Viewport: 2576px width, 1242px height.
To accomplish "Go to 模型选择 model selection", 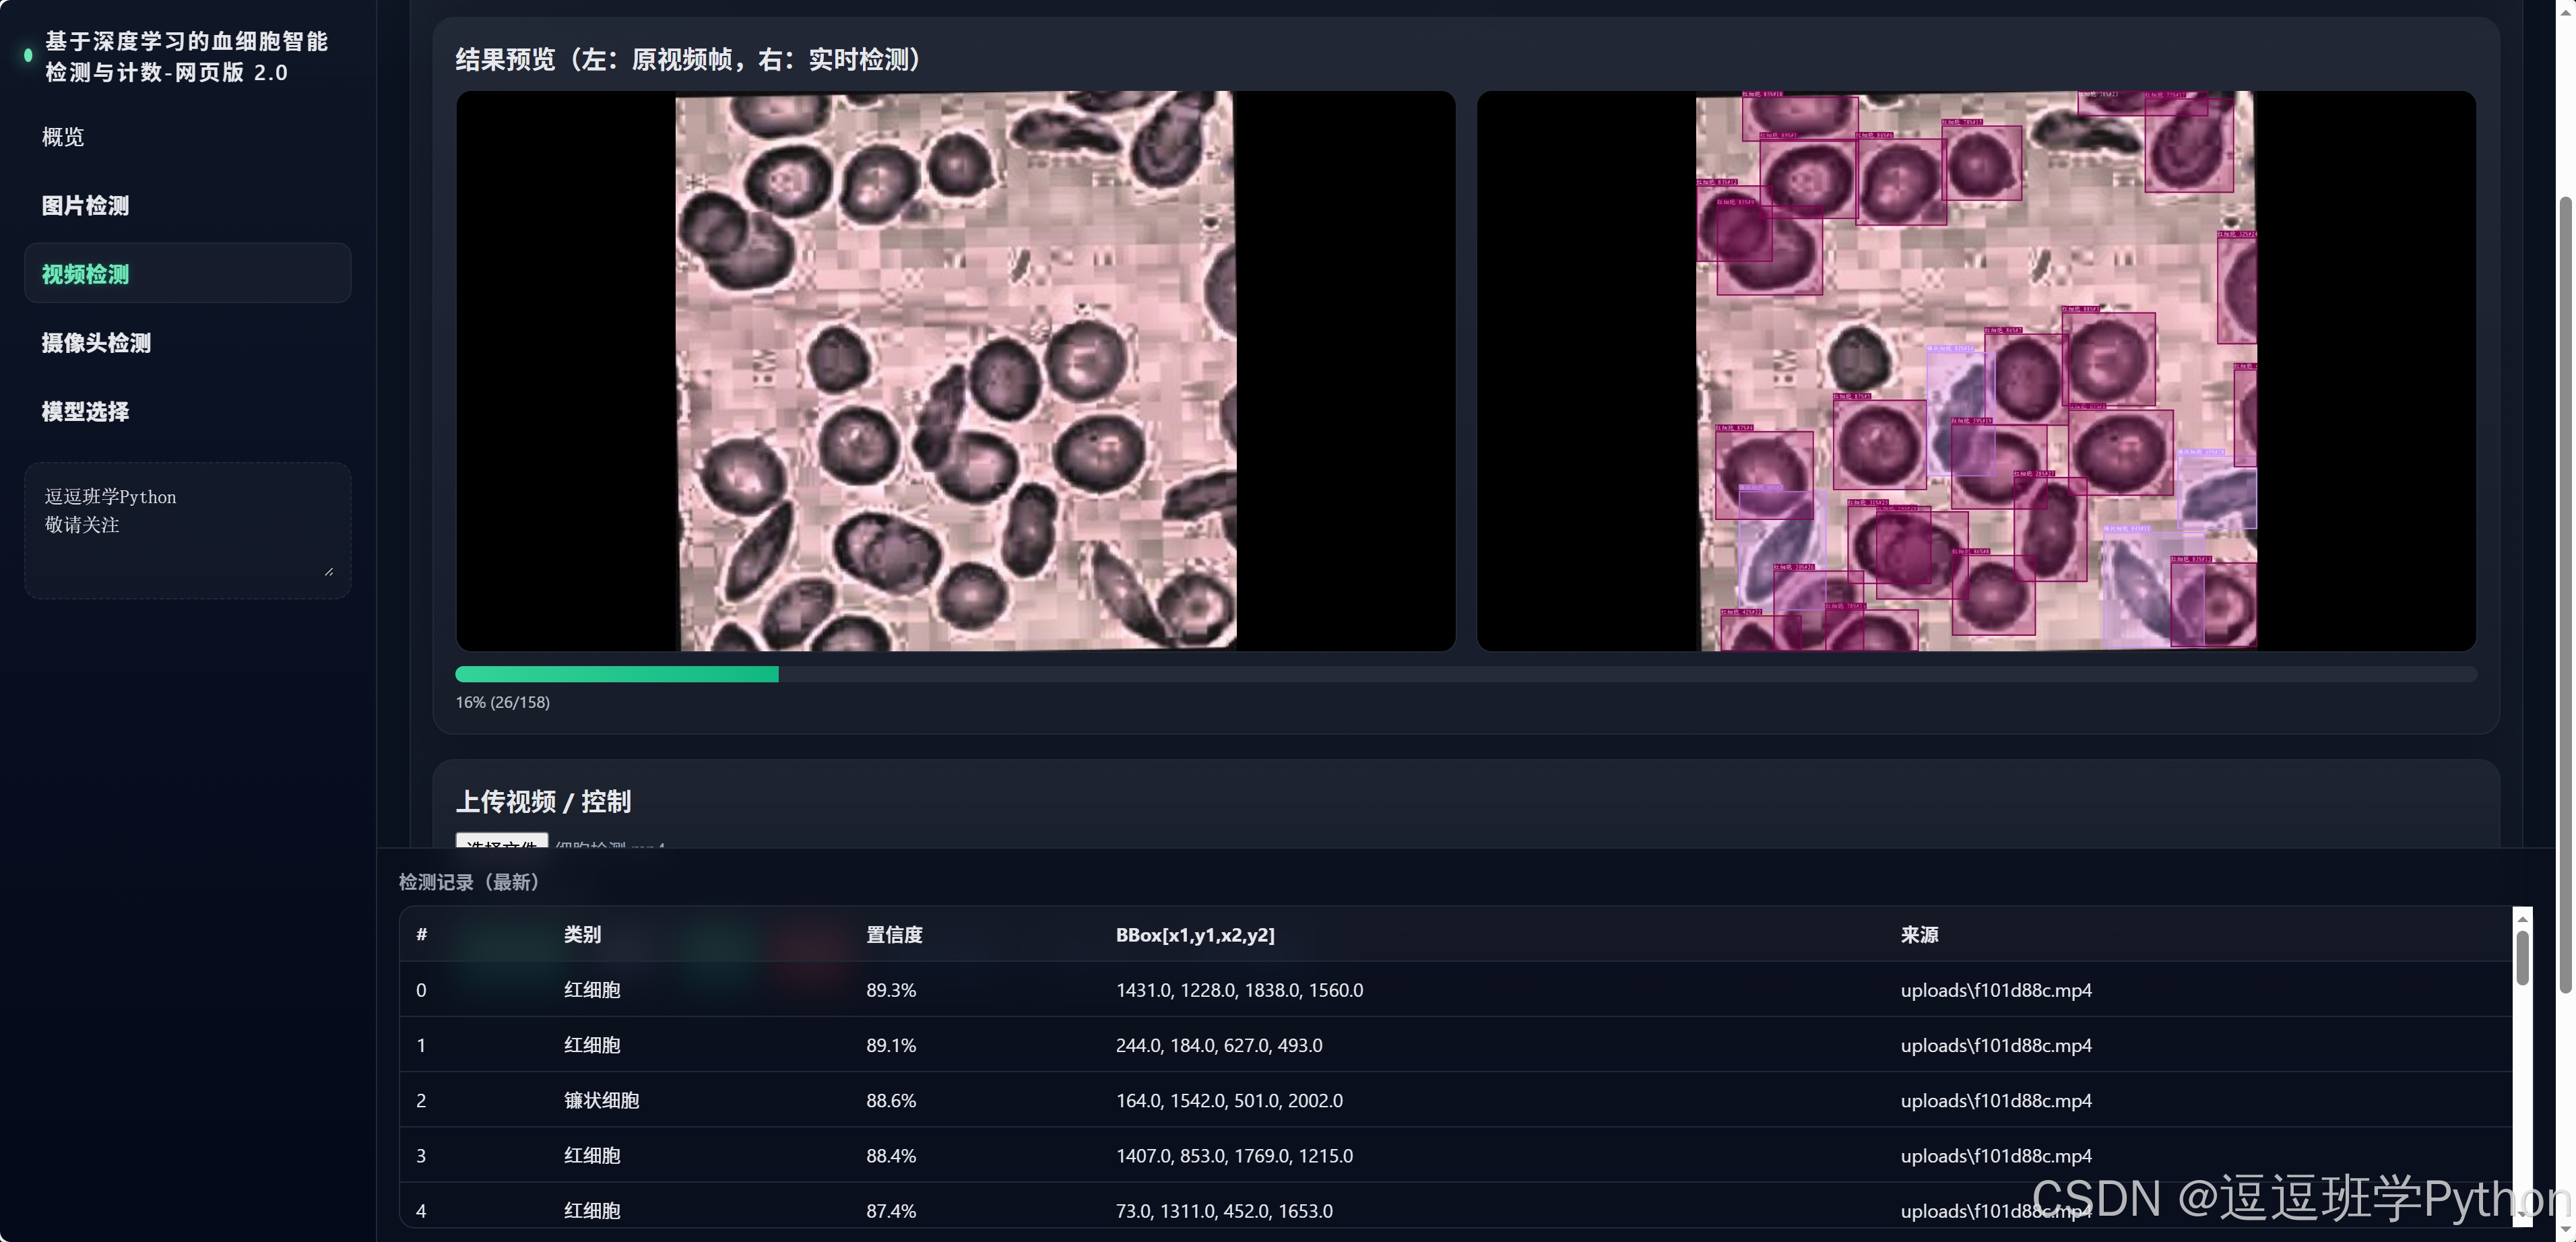I will coord(85,412).
